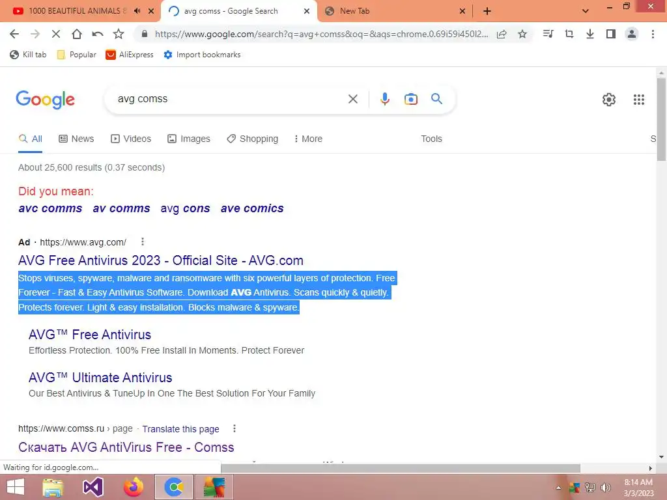Open Google settings gear
This screenshot has height=500, width=667.
(609, 100)
